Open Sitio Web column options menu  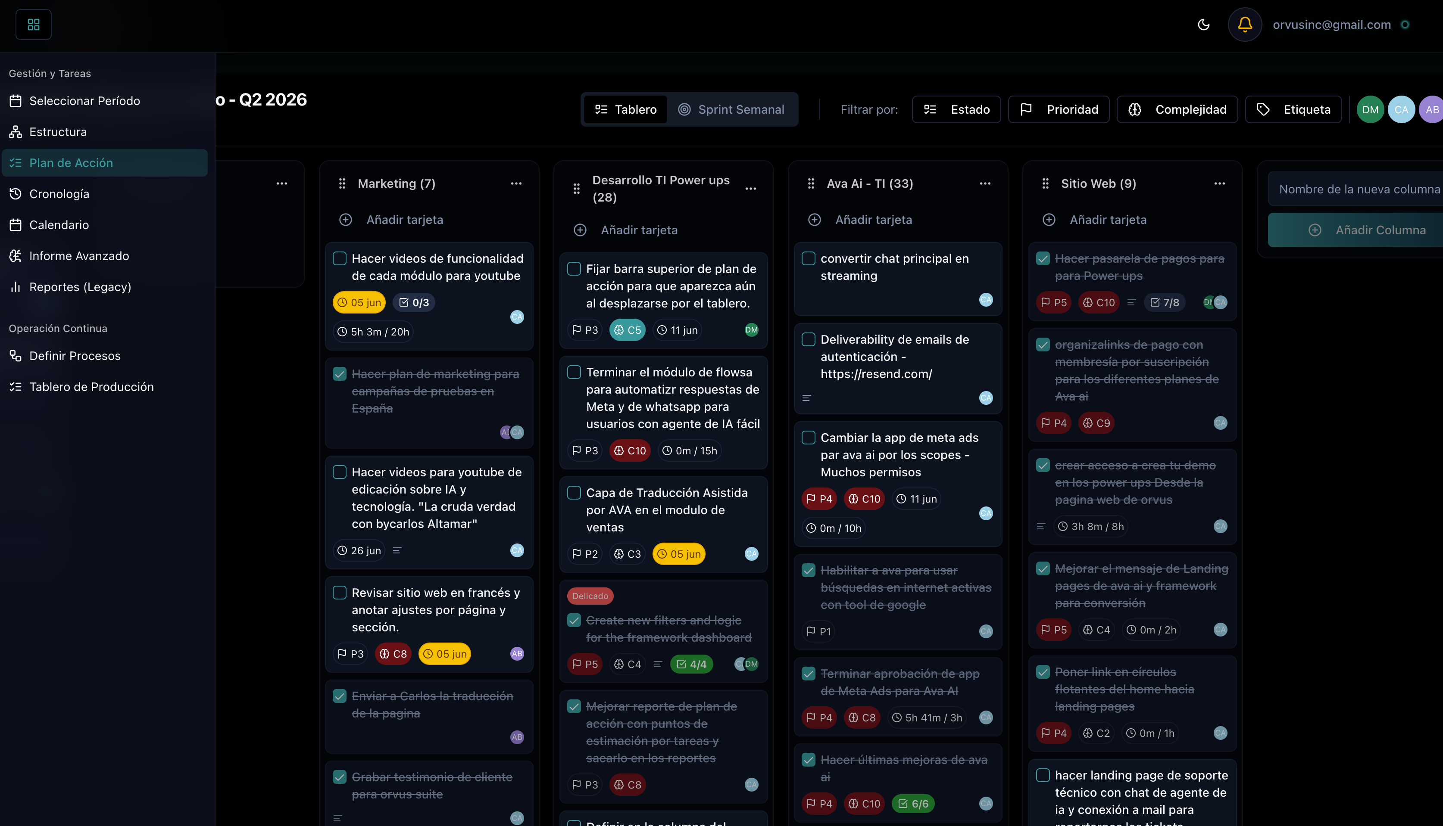point(1219,183)
